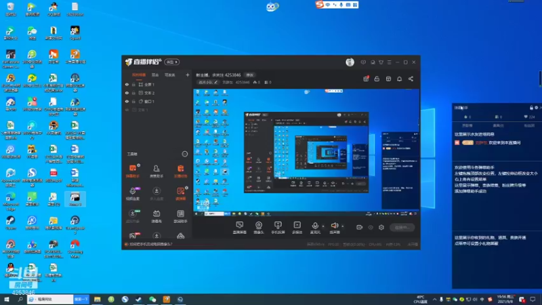Open the room manager assistant tool
The height and width of the screenshot is (305, 542).
tap(157, 171)
